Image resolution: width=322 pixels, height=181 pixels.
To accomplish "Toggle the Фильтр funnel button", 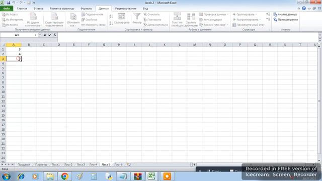I will tap(137, 19).
